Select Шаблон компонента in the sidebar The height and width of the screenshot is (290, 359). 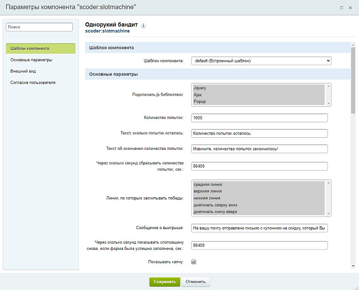tap(41, 48)
